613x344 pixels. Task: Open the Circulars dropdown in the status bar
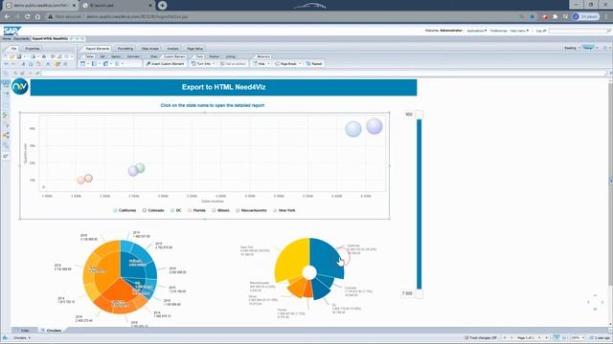(x=22, y=337)
